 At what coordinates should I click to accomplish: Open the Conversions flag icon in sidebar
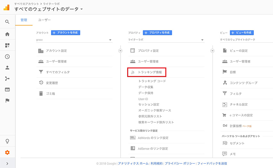tap(7, 101)
